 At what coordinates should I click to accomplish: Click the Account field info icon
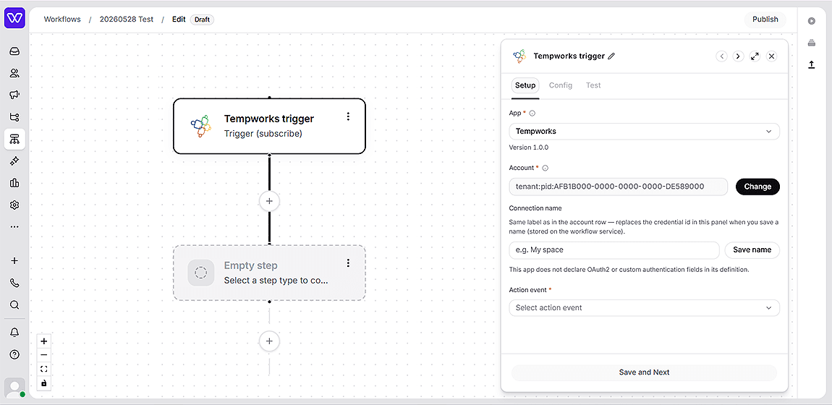tap(545, 168)
